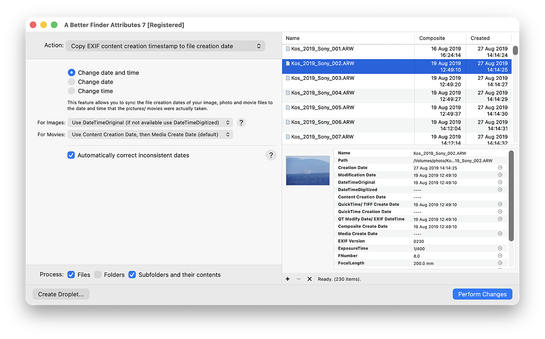Sort by the Composite column header

(x=440, y=38)
